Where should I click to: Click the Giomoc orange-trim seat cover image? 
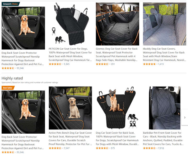tap(117, 24)
